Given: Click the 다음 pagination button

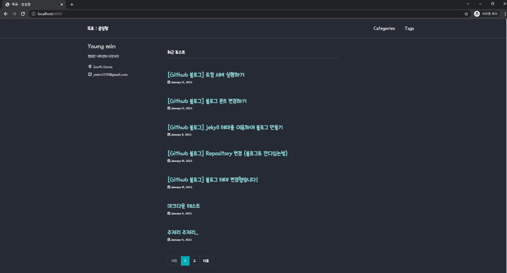Looking at the screenshot, I should click(206, 261).
